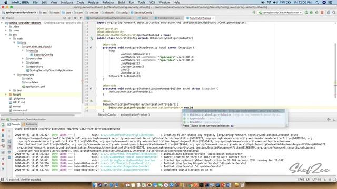Open the File menu

35,2
